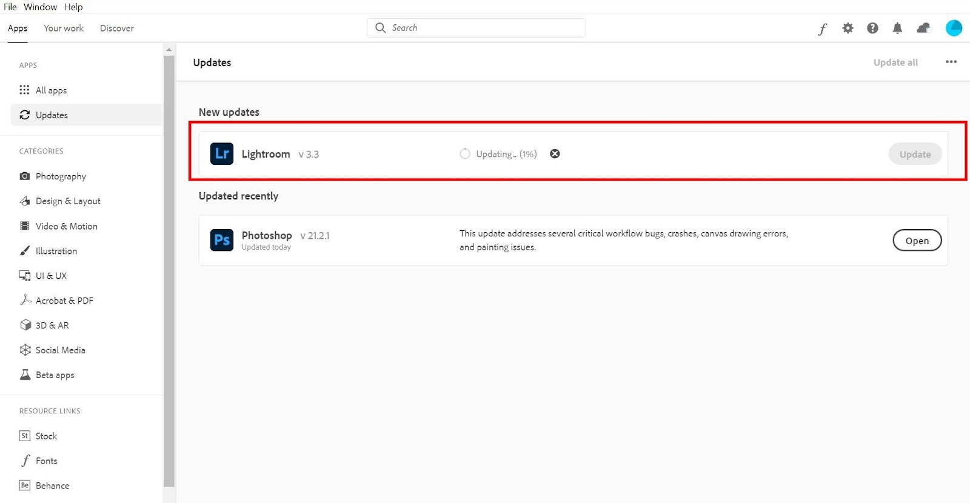Click the 'Updating.. (1%)' status text
The width and height of the screenshot is (970, 503).
tap(506, 154)
